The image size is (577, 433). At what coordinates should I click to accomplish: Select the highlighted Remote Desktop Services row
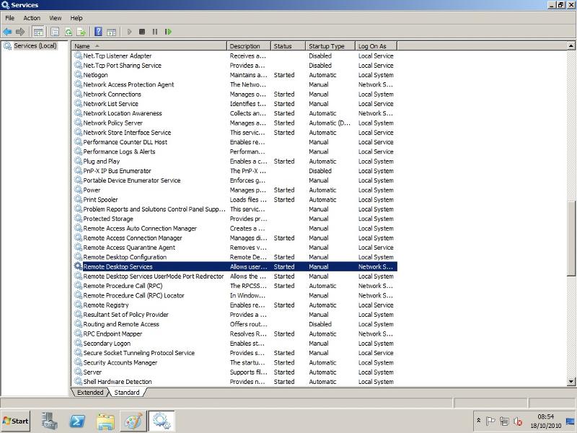(234, 266)
